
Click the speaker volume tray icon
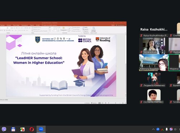point(175,129)
